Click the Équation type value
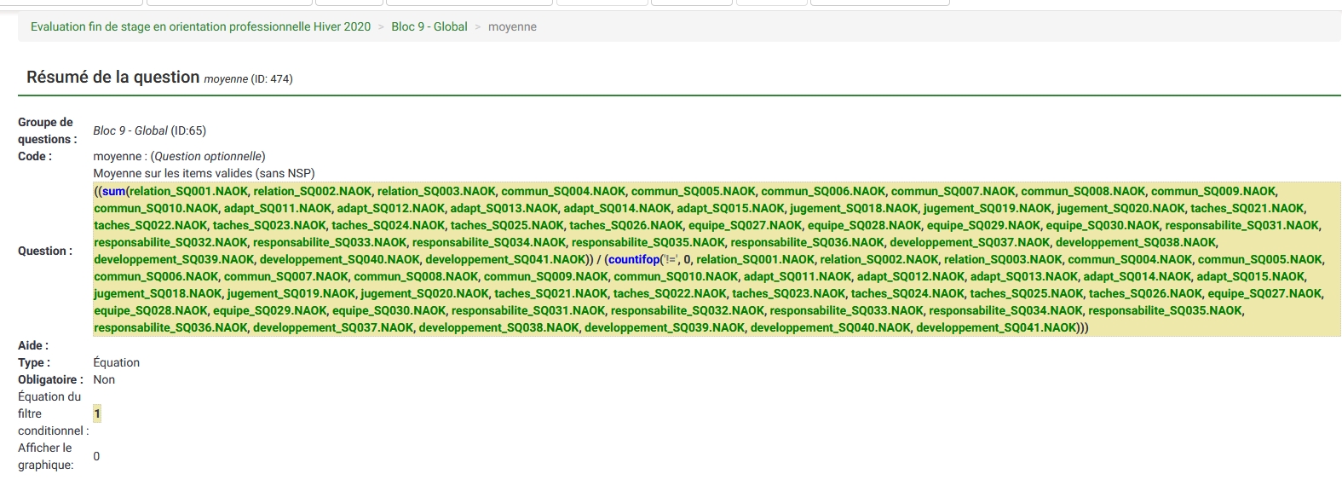 click(116, 363)
